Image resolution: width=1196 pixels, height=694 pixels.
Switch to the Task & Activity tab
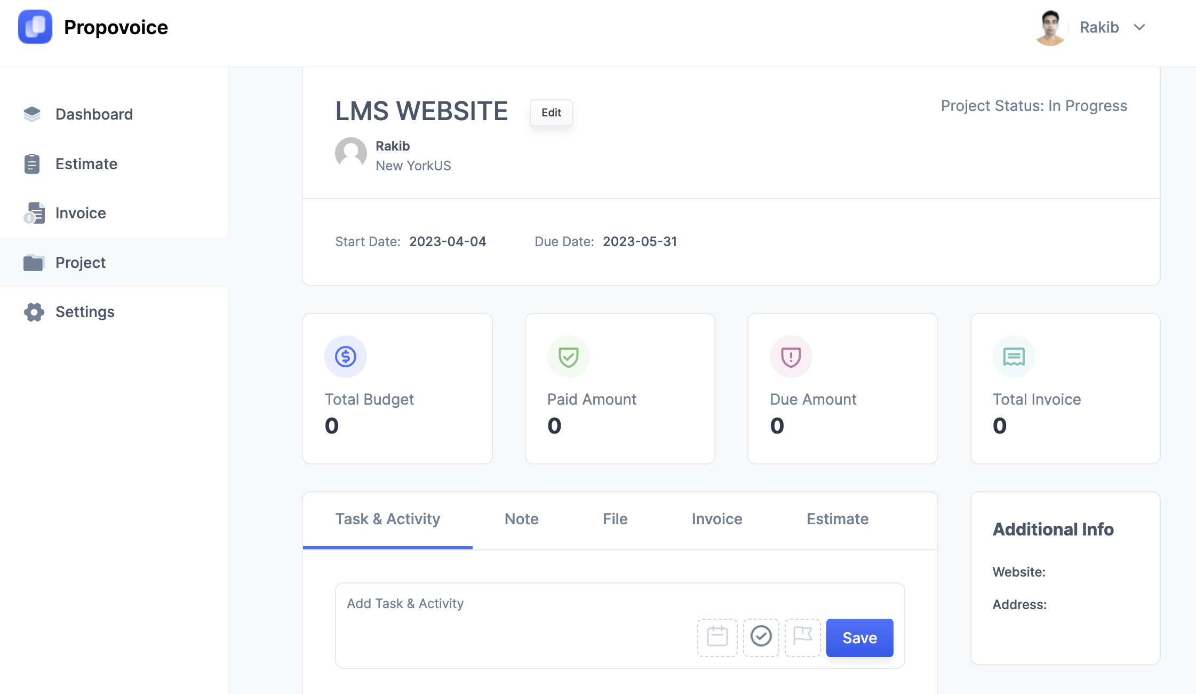click(x=388, y=519)
